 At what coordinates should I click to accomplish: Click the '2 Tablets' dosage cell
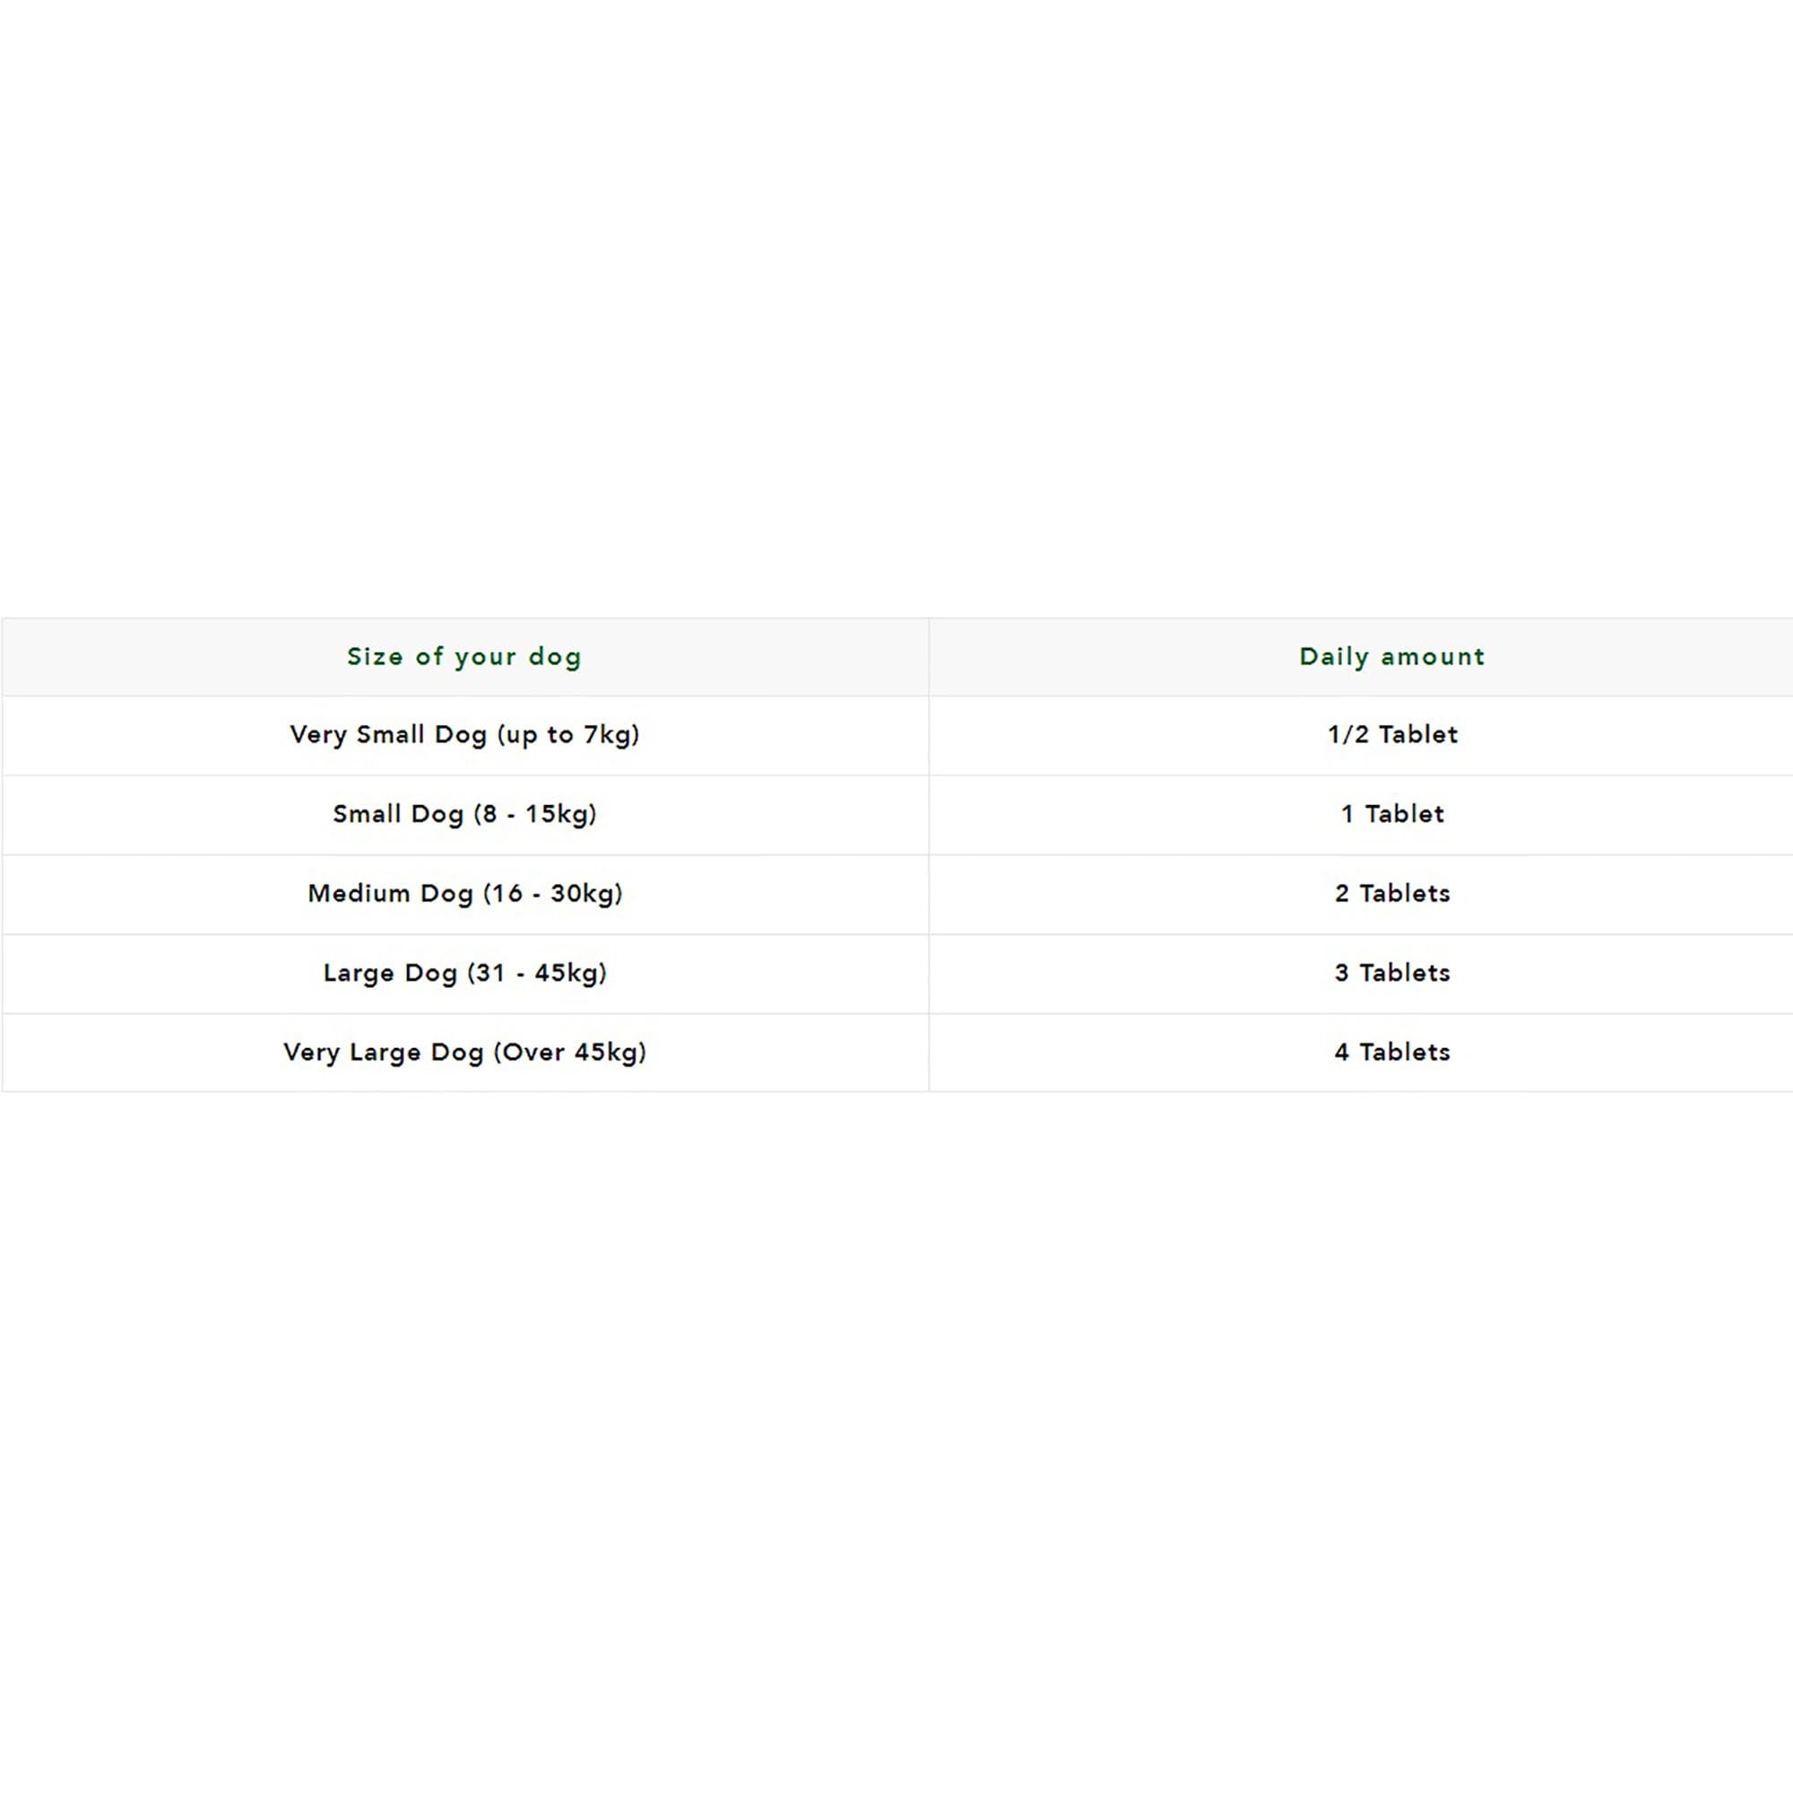[1392, 894]
